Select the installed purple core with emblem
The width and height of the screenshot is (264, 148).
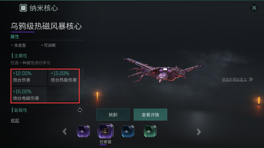[x=106, y=131]
